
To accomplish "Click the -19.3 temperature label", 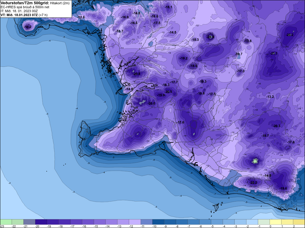I will [x=203, y=81].
